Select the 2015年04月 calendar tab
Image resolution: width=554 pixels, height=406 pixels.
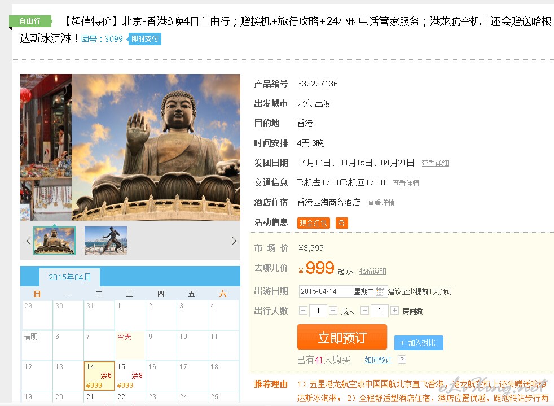tap(69, 277)
